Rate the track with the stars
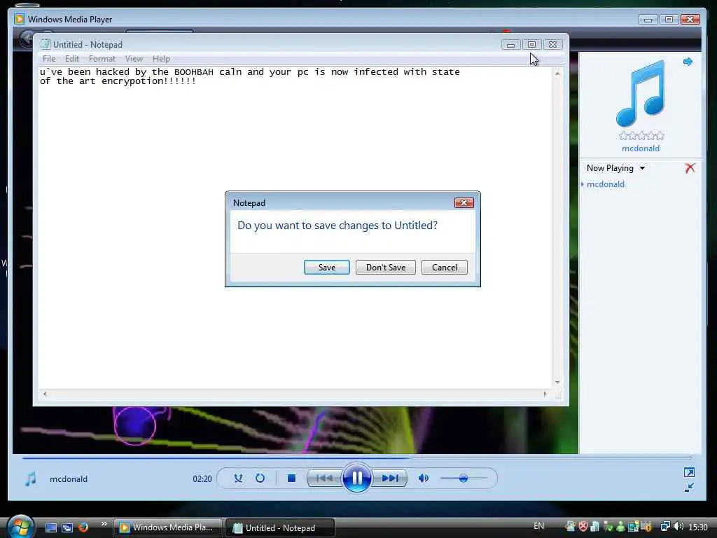 click(x=641, y=135)
